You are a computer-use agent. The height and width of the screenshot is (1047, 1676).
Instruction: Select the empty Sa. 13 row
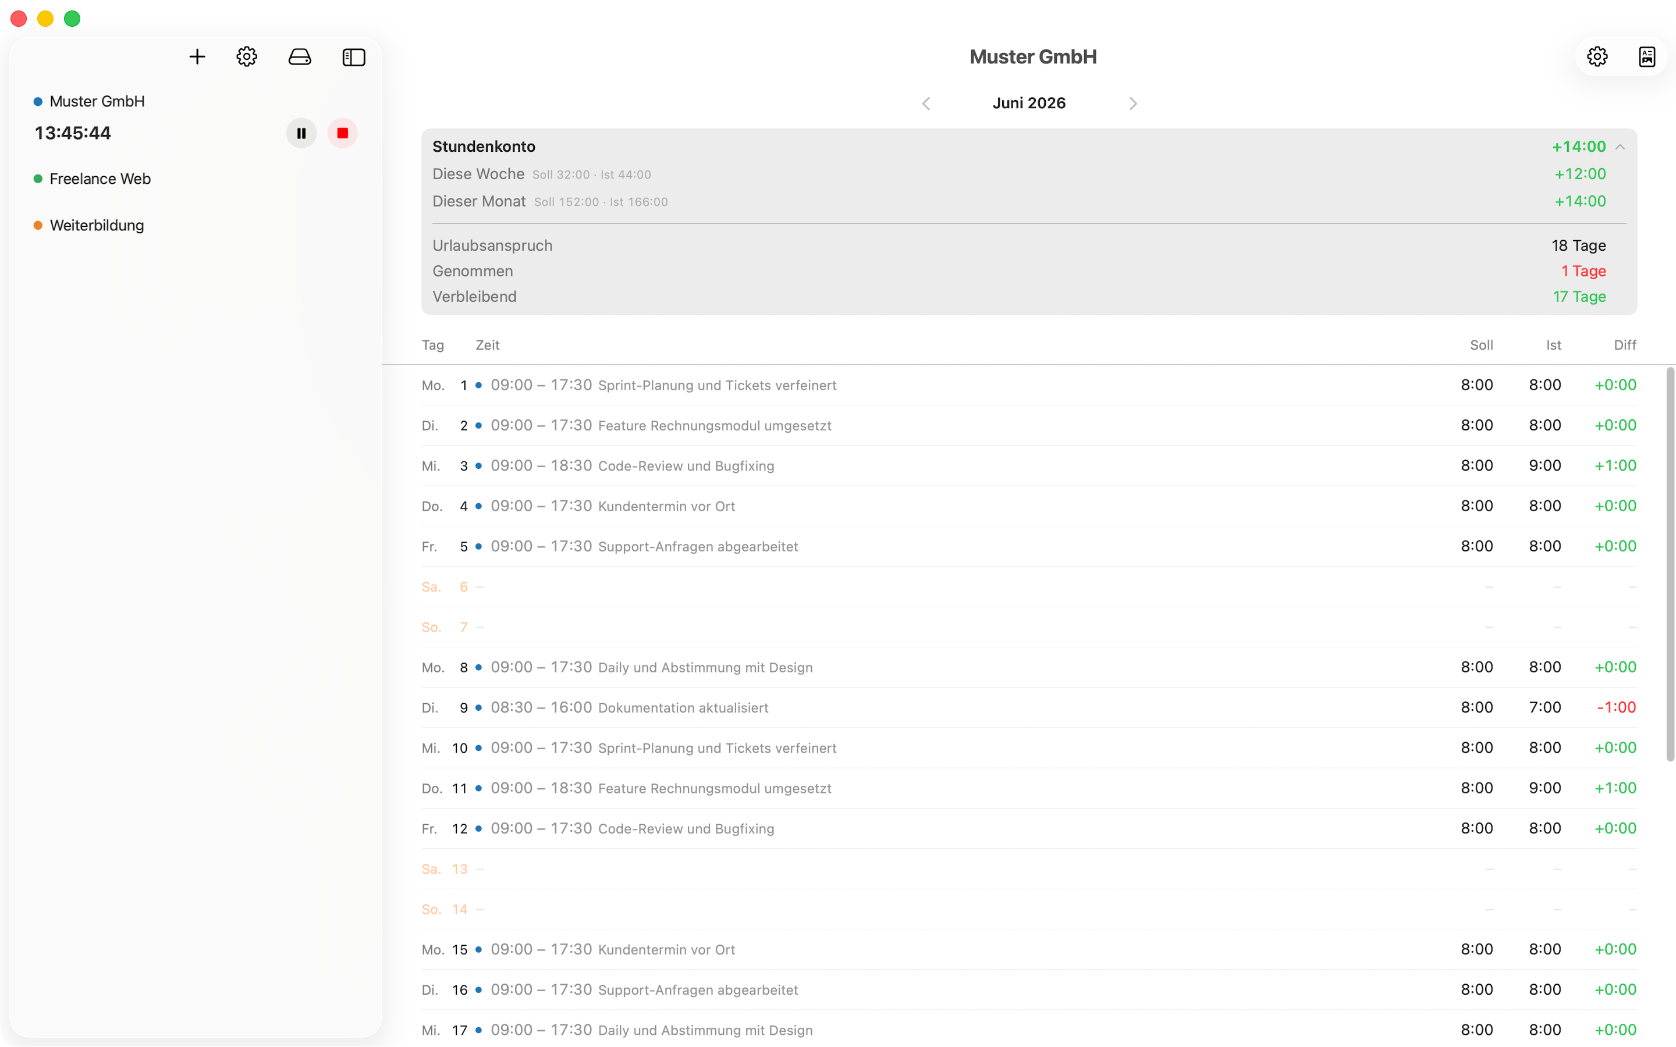1028,869
